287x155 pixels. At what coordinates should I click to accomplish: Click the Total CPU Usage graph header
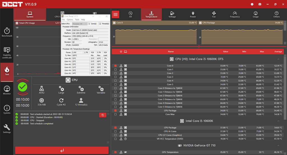[x=38, y=23]
